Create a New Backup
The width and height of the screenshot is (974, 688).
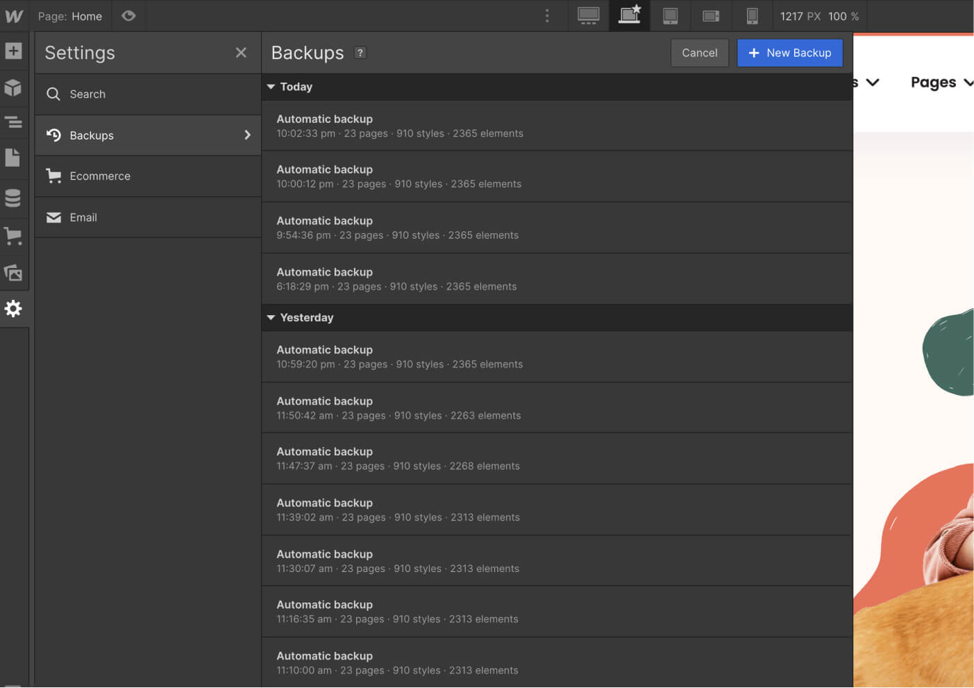point(789,53)
